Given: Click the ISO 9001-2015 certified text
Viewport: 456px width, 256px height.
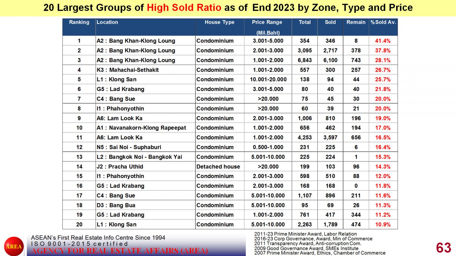Looking at the screenshot, I should point(80,244).
